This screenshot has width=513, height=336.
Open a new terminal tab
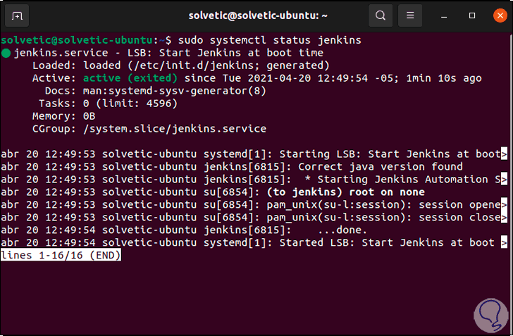pyautogui.click(x=18, y=15)
